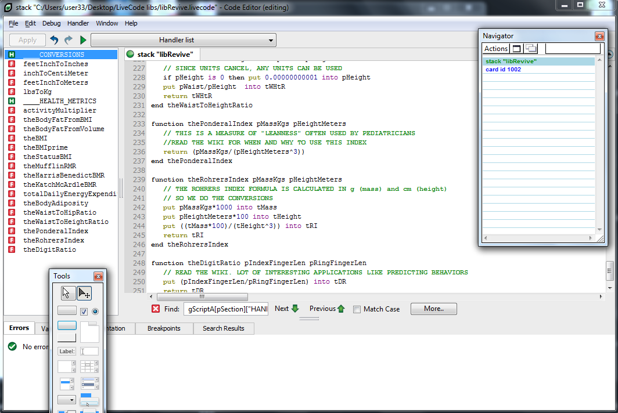Viewport: 618px width, 413px height.
Task: Select the Edit pointer tool in Tools
Action: (84, 293)
